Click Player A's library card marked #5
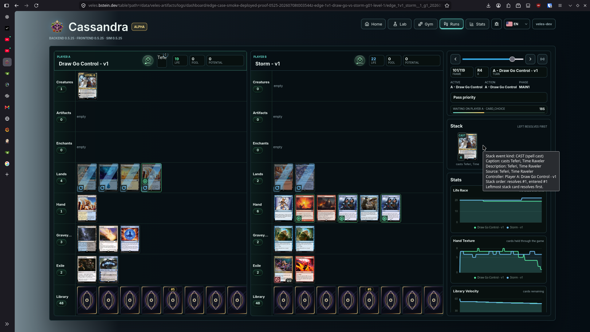 (x=173, y=300)
